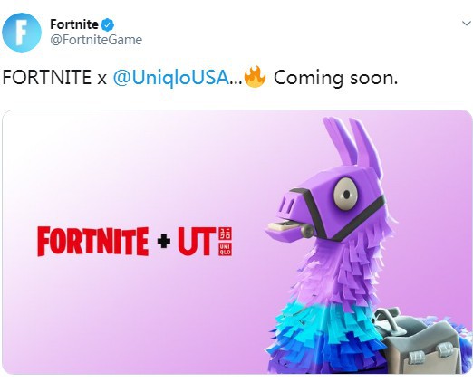Click the fire emoji in tweet
The width and height of the screenshot is (473, 382).
pyautogui.click(x=255, y=76)
